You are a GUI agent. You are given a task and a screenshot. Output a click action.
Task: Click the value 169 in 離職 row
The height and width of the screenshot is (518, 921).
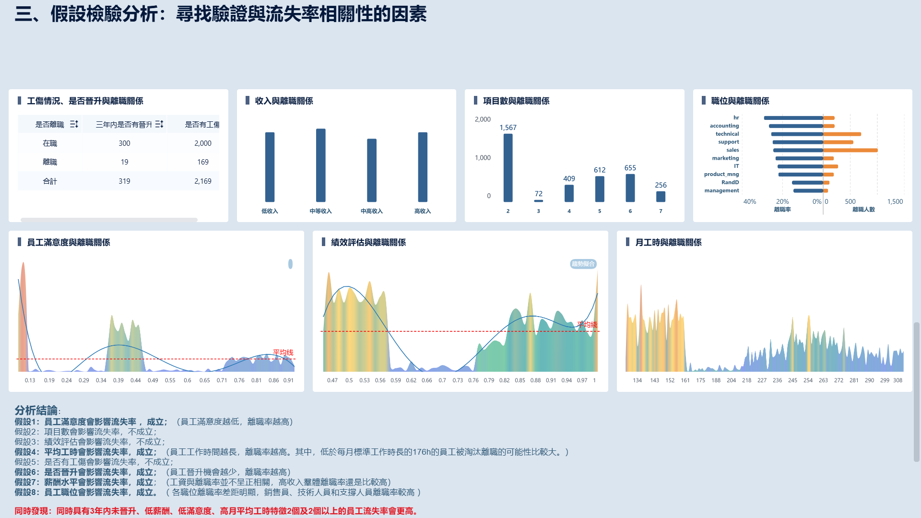click(203, 162)
